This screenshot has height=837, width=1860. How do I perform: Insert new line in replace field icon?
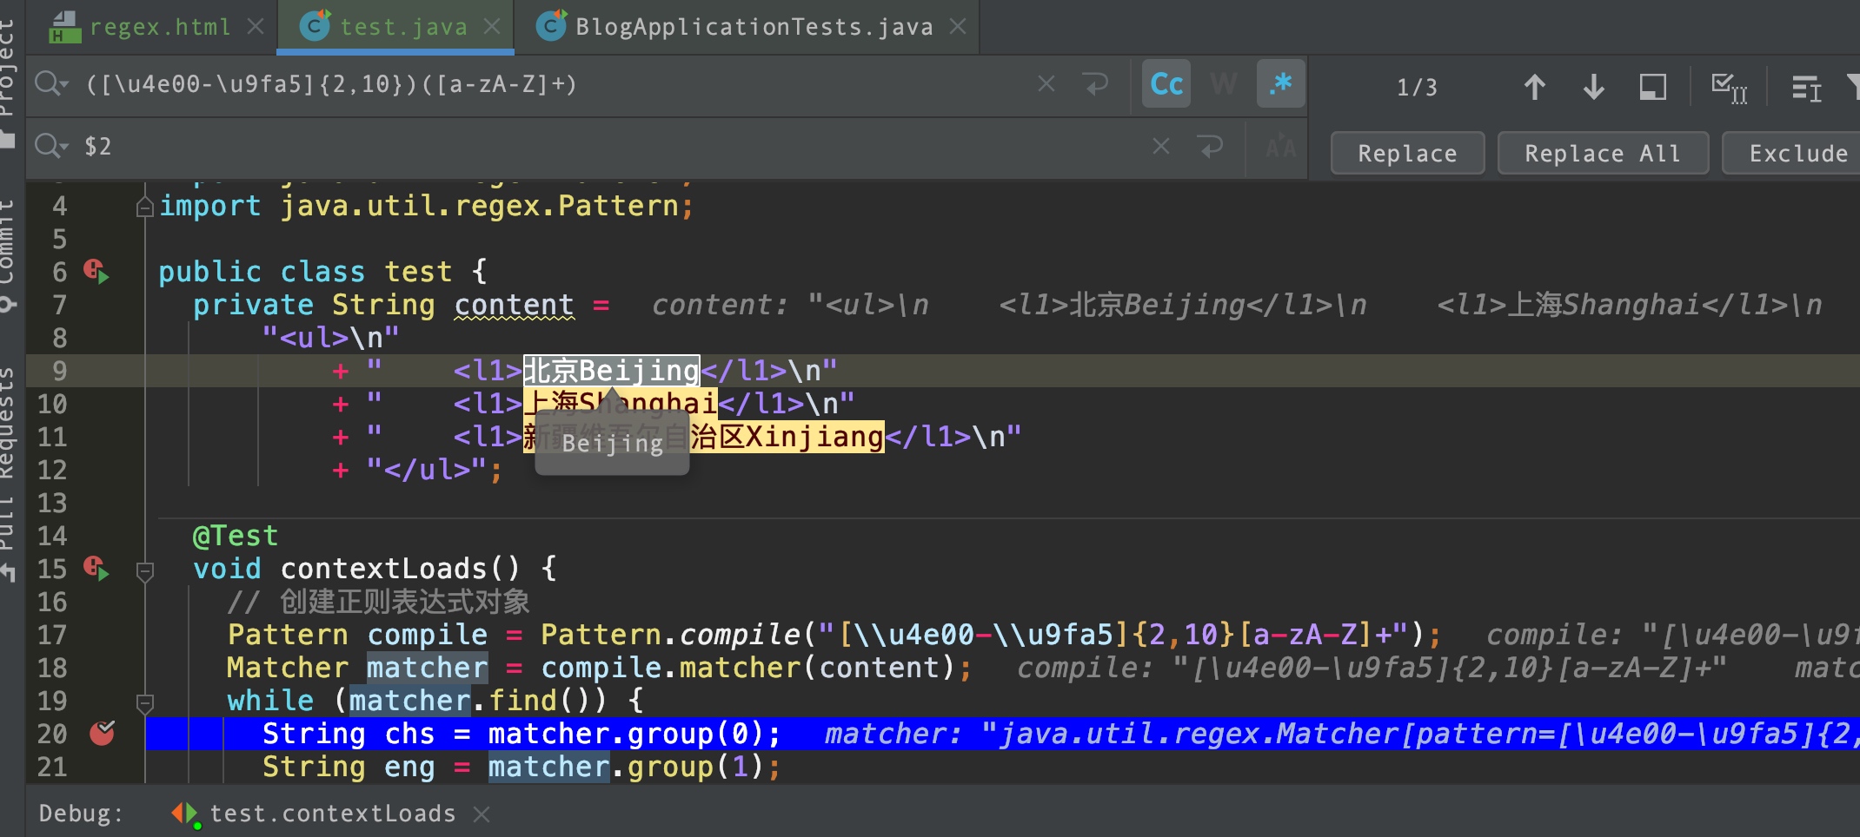click(1211, 146)
